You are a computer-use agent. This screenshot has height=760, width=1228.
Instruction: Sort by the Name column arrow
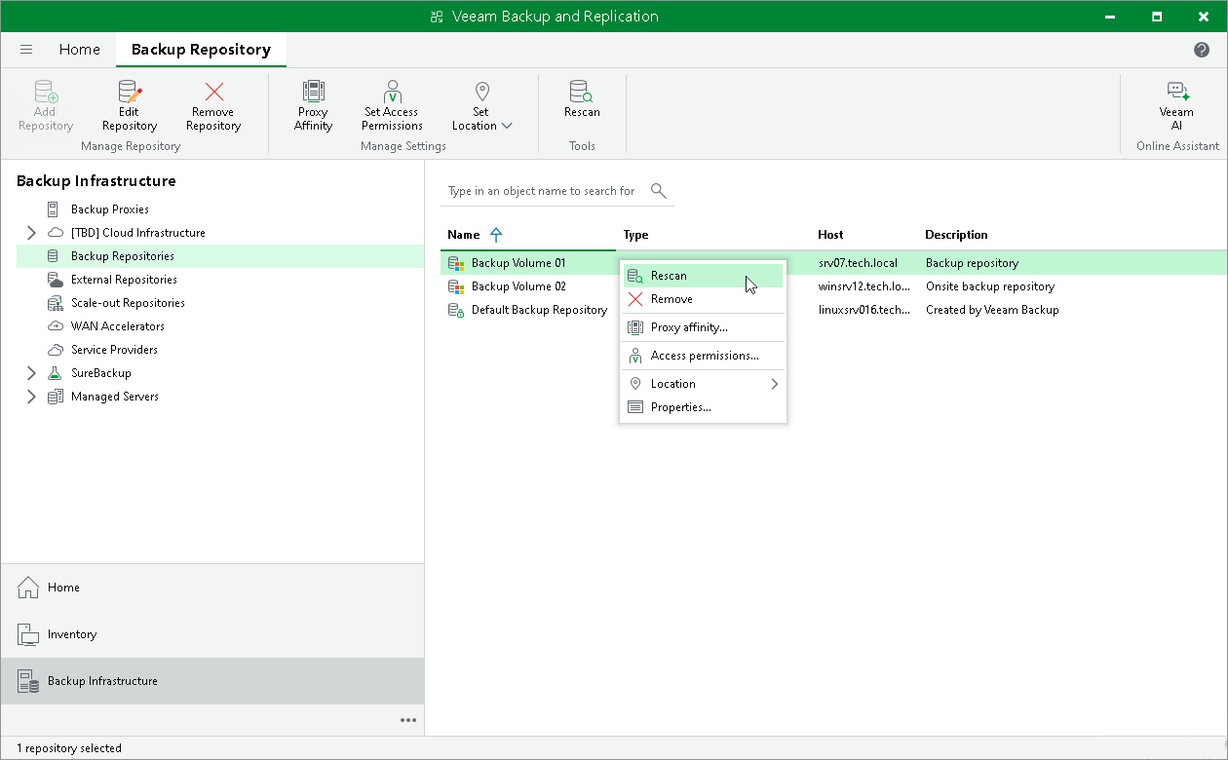click(x=496, y=235)
